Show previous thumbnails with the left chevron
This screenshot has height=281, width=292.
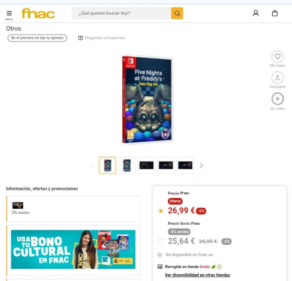[x=92, y=166]
